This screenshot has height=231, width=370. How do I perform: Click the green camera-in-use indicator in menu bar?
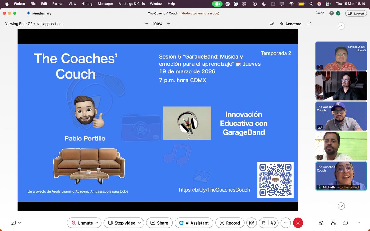(217, 4)
